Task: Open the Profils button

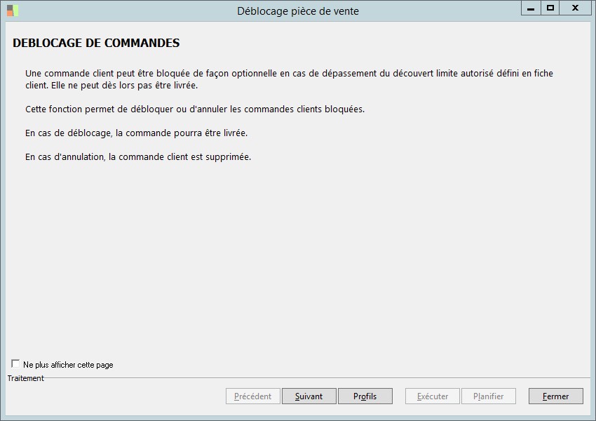Action: 365,396
